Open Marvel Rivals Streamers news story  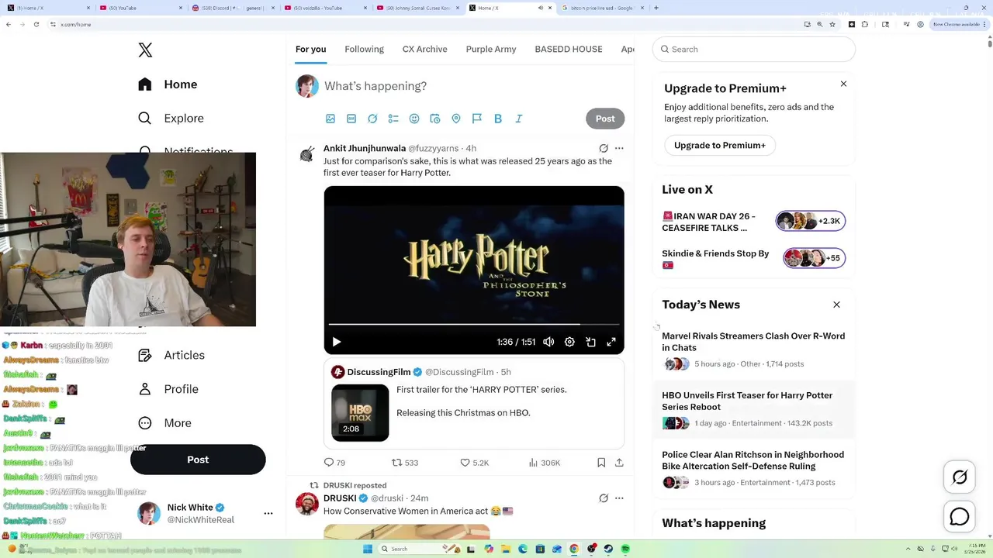(x=753, y=350)
